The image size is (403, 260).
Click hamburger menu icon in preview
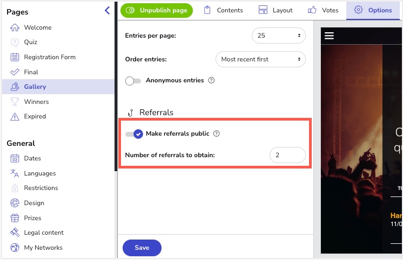329,36
